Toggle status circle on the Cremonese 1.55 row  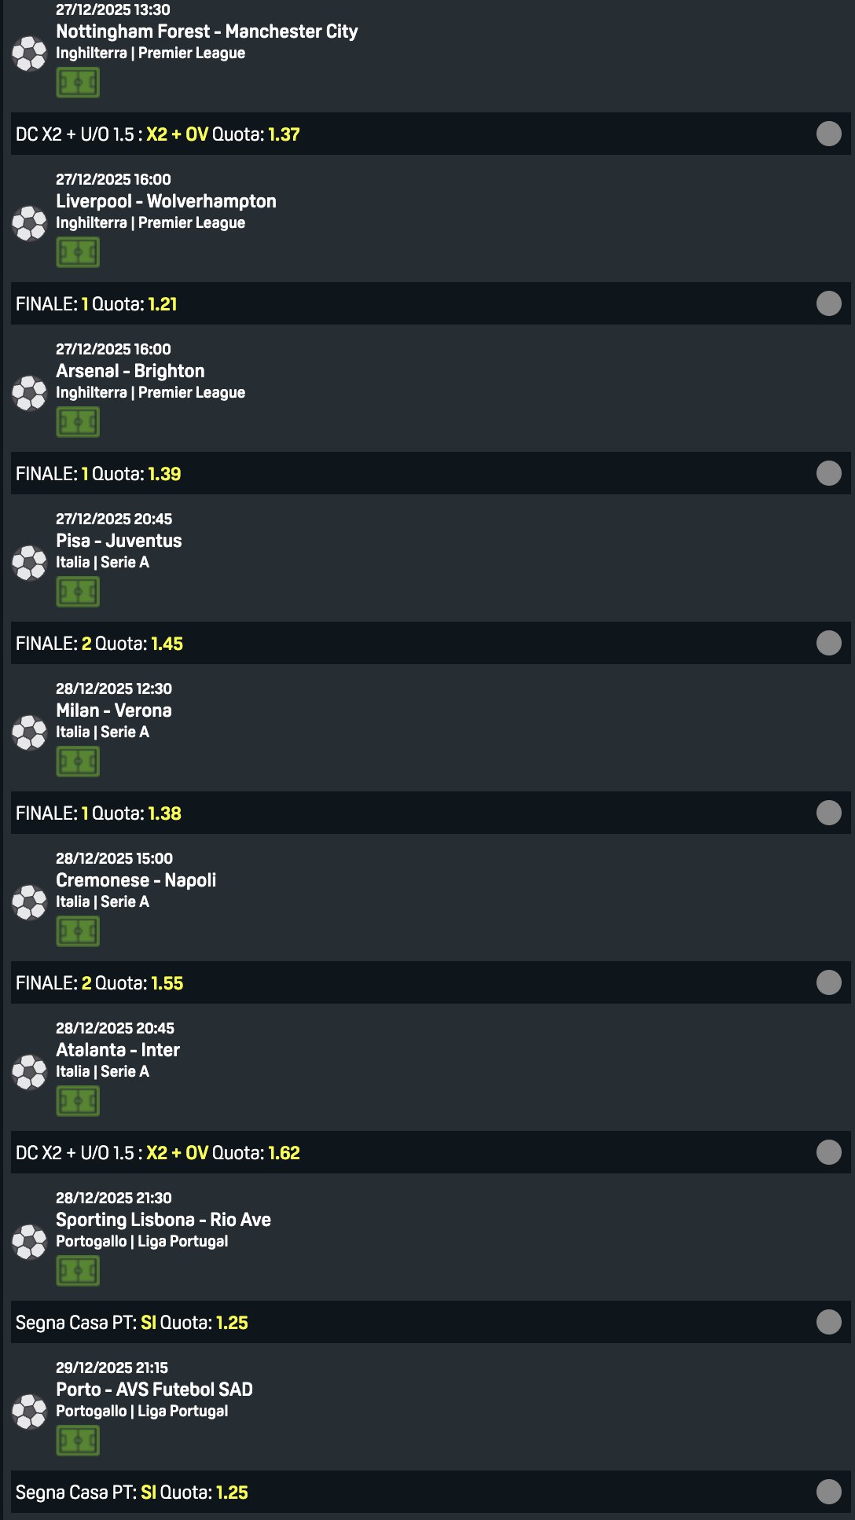(x=828, y=982)
